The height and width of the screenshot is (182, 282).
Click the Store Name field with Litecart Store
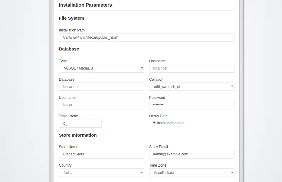click(102, 154)
